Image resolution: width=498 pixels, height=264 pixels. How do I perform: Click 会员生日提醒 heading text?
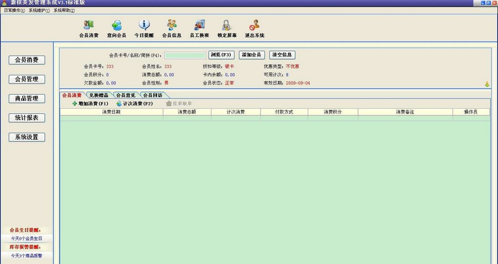[25, 230]
